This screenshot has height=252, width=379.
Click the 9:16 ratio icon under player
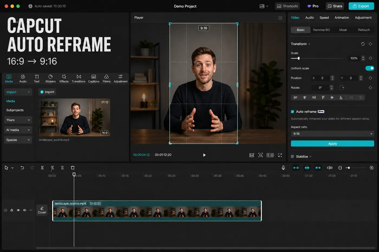pos(270,155)
